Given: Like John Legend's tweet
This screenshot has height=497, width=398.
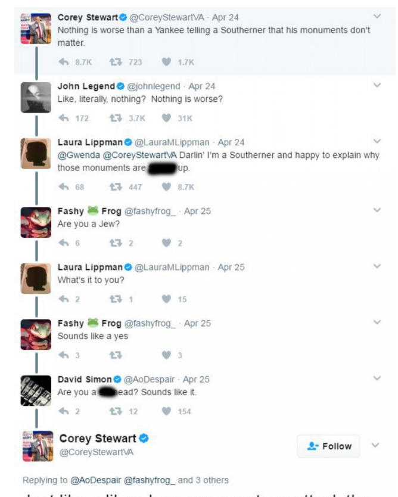Looking at the screenshot, I should (166, 118).
